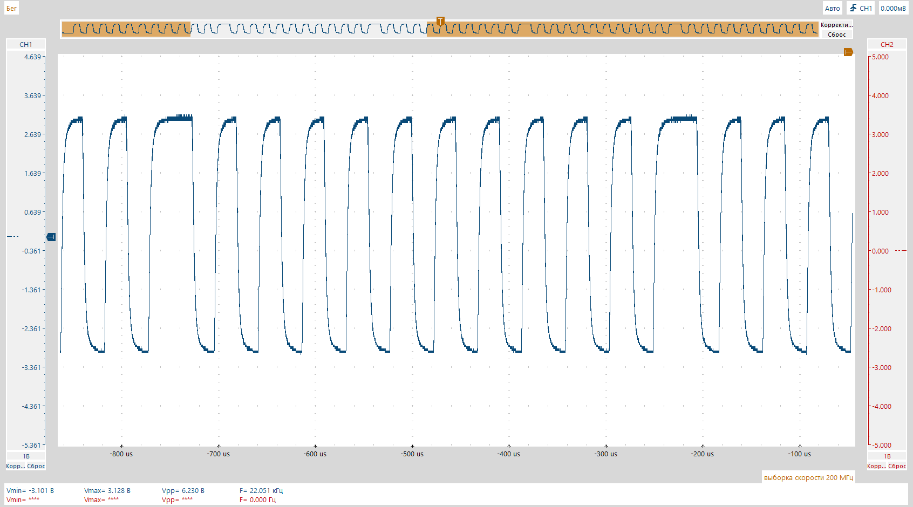Click the rising-edge trigger CH1 source icon
Image resolution: width=913 pixels, height=507 pixels.
tap(860, 8)
